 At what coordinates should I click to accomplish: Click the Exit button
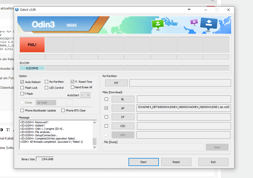tap(213, 162)
